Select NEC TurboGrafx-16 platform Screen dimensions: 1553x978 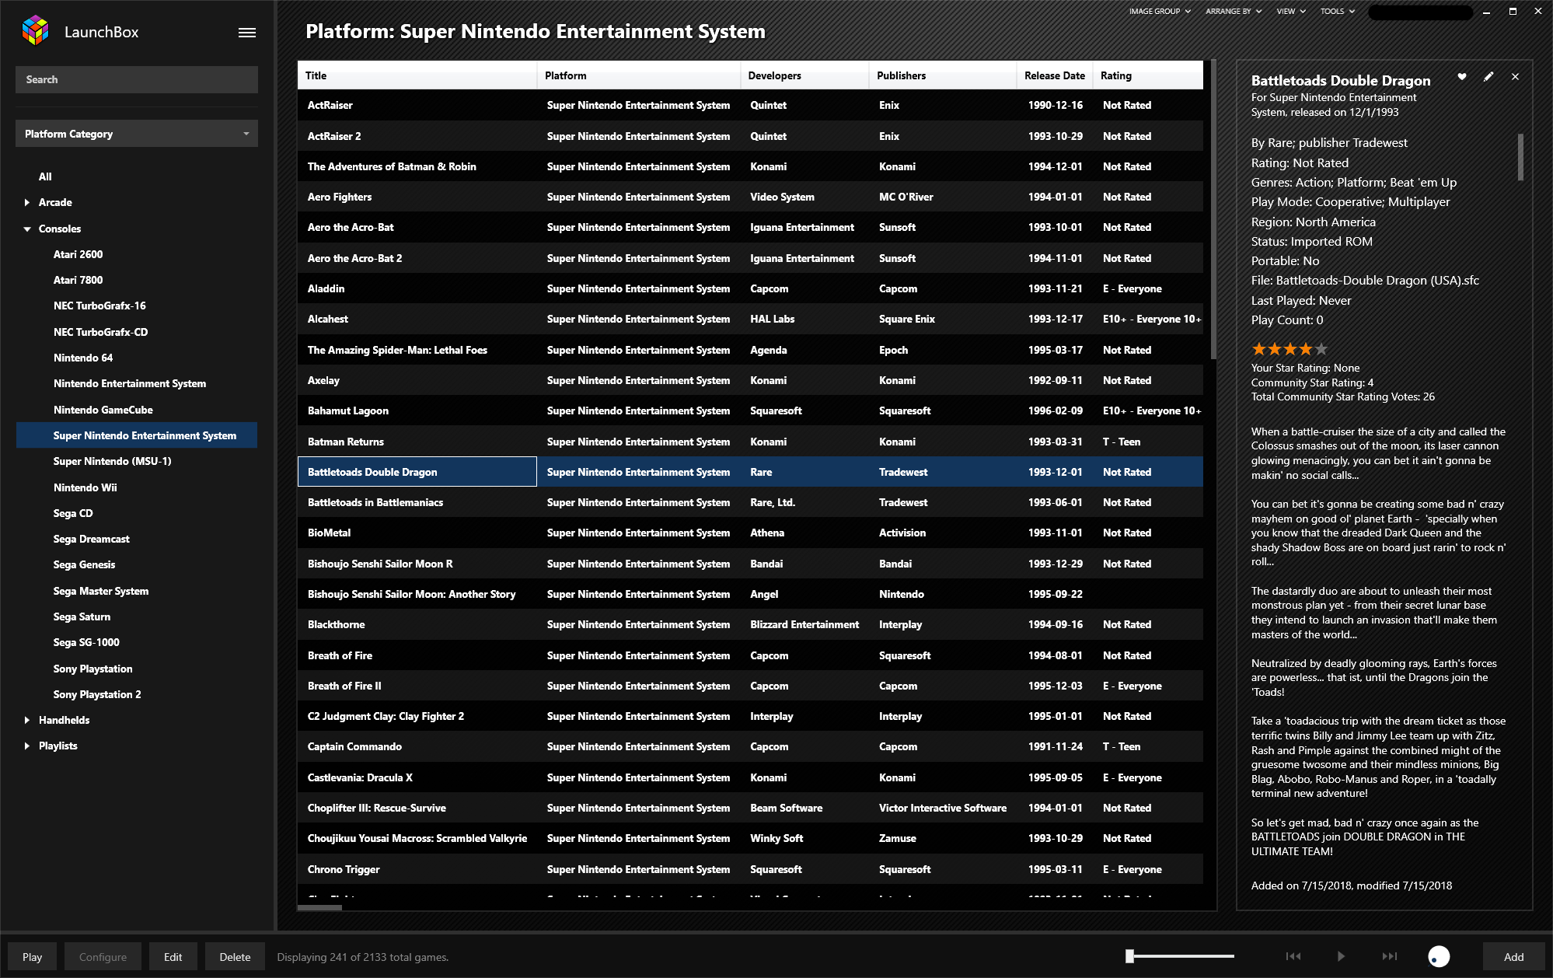point(99,306)
